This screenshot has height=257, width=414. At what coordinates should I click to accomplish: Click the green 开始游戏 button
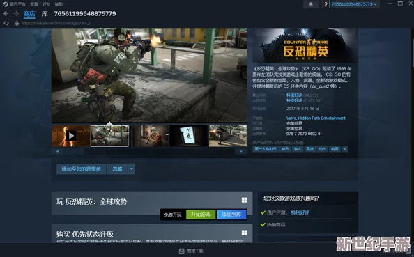(x=201, y=215)
